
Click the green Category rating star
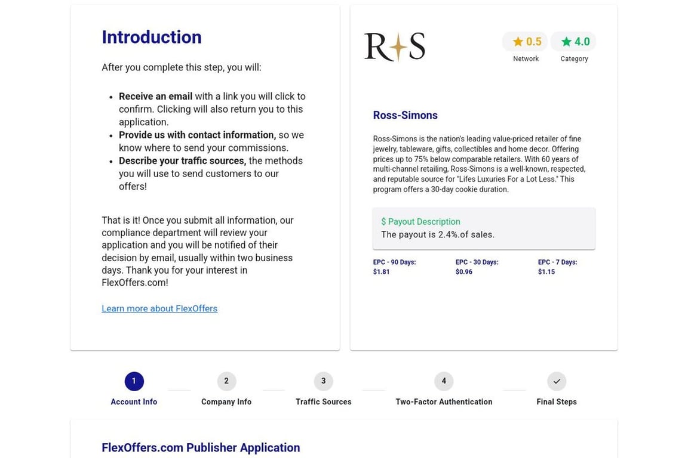[x=566, y=42]
